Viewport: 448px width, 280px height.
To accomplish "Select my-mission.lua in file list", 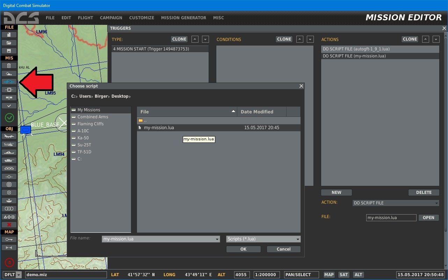I will [219, 128].
